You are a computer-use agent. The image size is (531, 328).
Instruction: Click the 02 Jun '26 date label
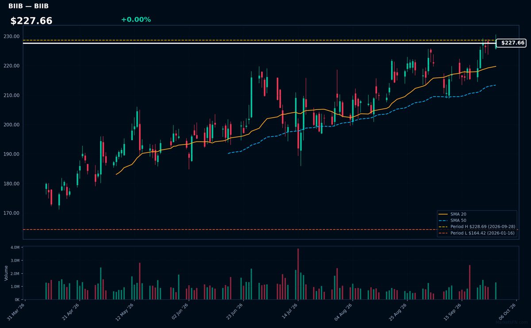[180, 312]
